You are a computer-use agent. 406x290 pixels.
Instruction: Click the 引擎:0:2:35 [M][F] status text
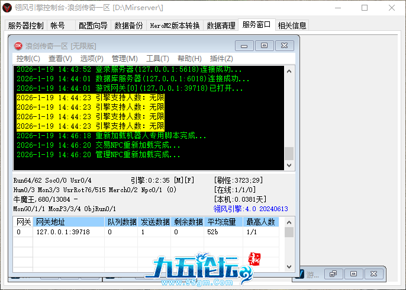click(x=162, y=180)
